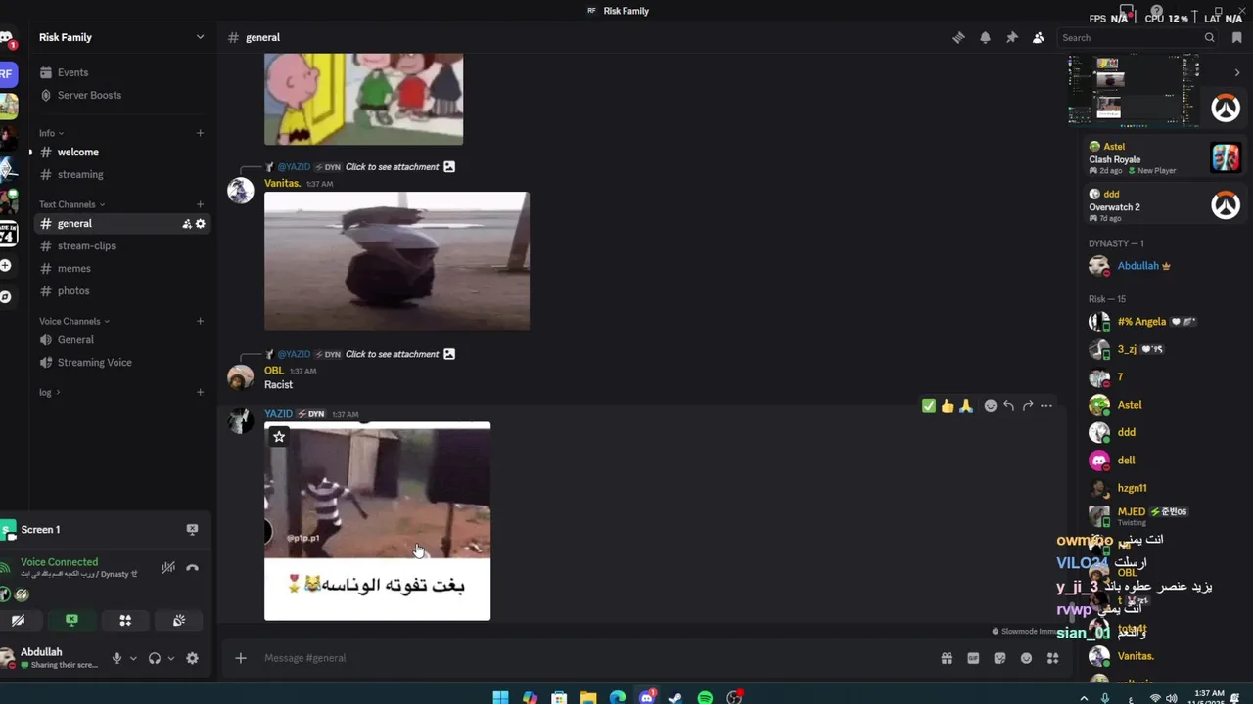Open the GIF picker
This screenshot has width=1253, height=704.
point(973,658)
